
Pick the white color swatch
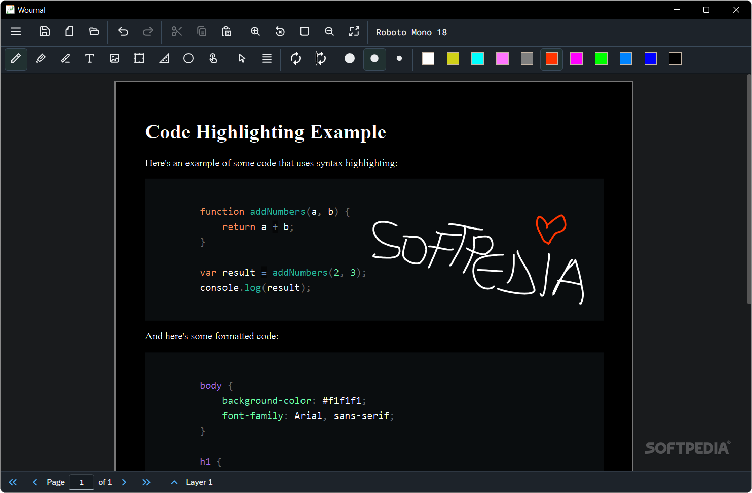coord(428,59)
